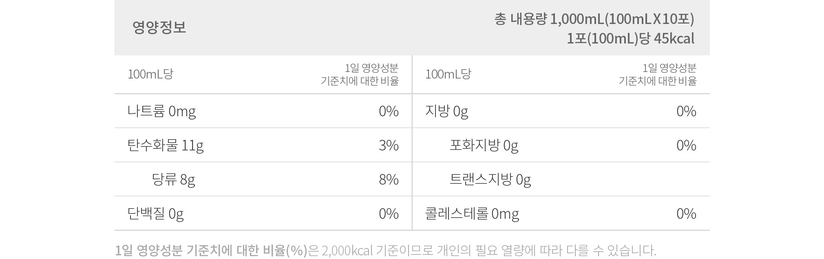
Task: Click the 영양정보 header title
Action: [159, 27]
